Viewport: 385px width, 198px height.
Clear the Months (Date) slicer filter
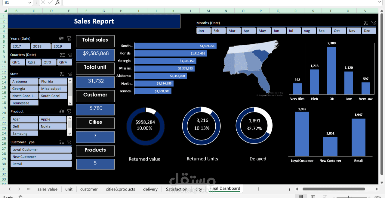(374, 23)
